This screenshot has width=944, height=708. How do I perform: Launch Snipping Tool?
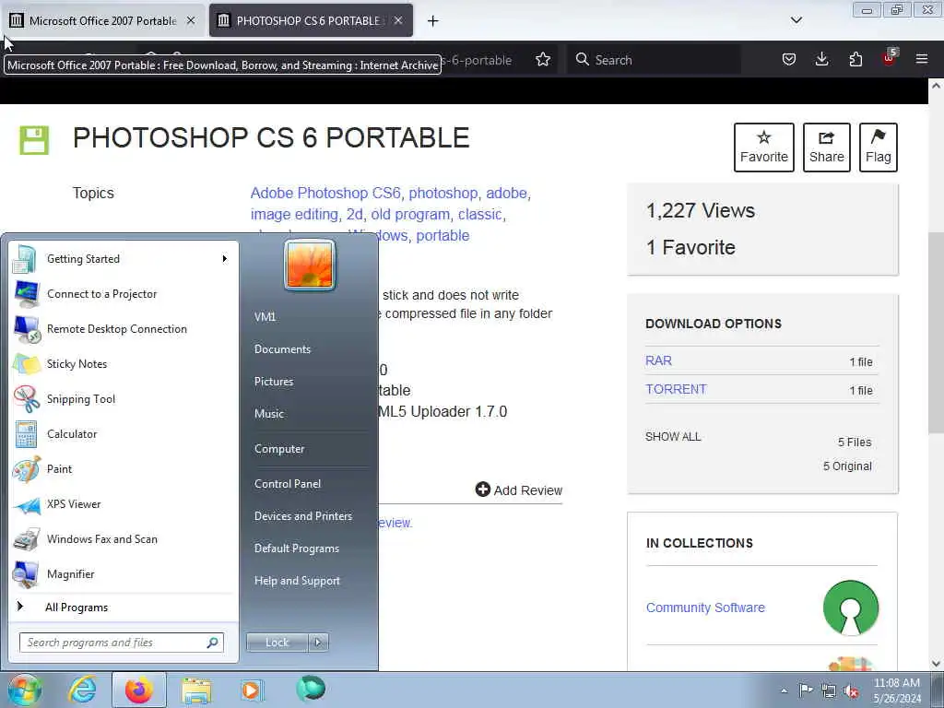point(124,398)
